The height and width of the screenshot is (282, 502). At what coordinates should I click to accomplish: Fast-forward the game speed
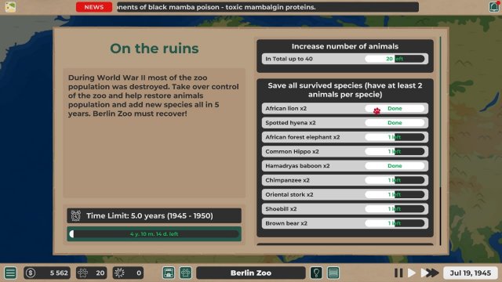click(430, 273)
